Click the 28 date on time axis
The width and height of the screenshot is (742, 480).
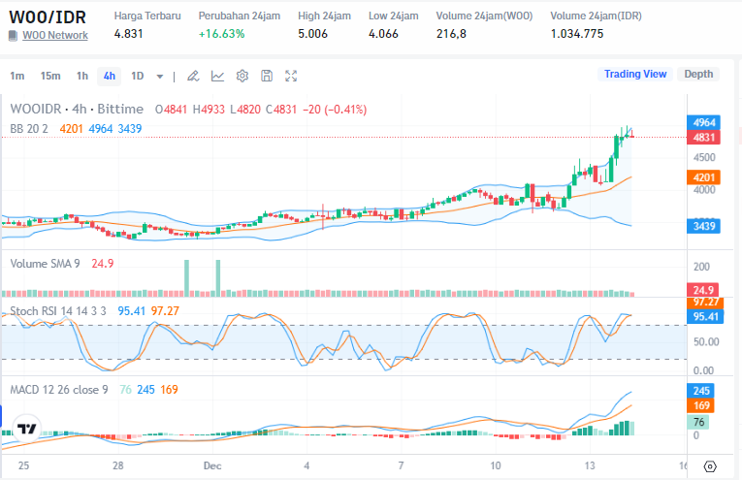pos(117,465)
